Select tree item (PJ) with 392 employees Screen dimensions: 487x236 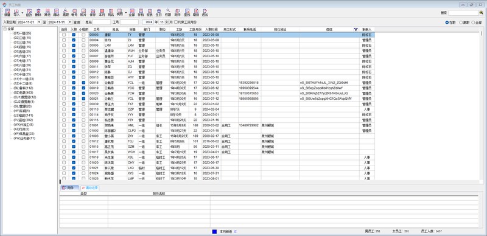click(x=23, y=120)
